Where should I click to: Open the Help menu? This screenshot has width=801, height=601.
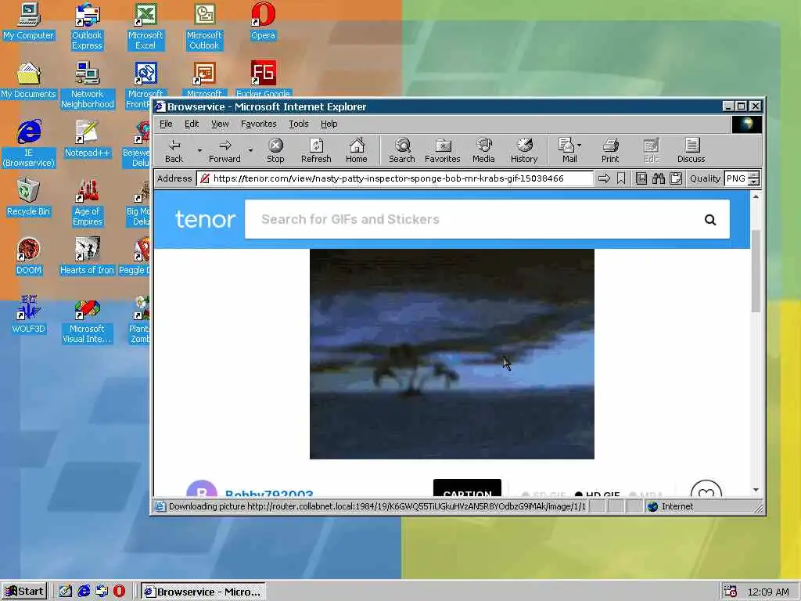tap(329, 124)
